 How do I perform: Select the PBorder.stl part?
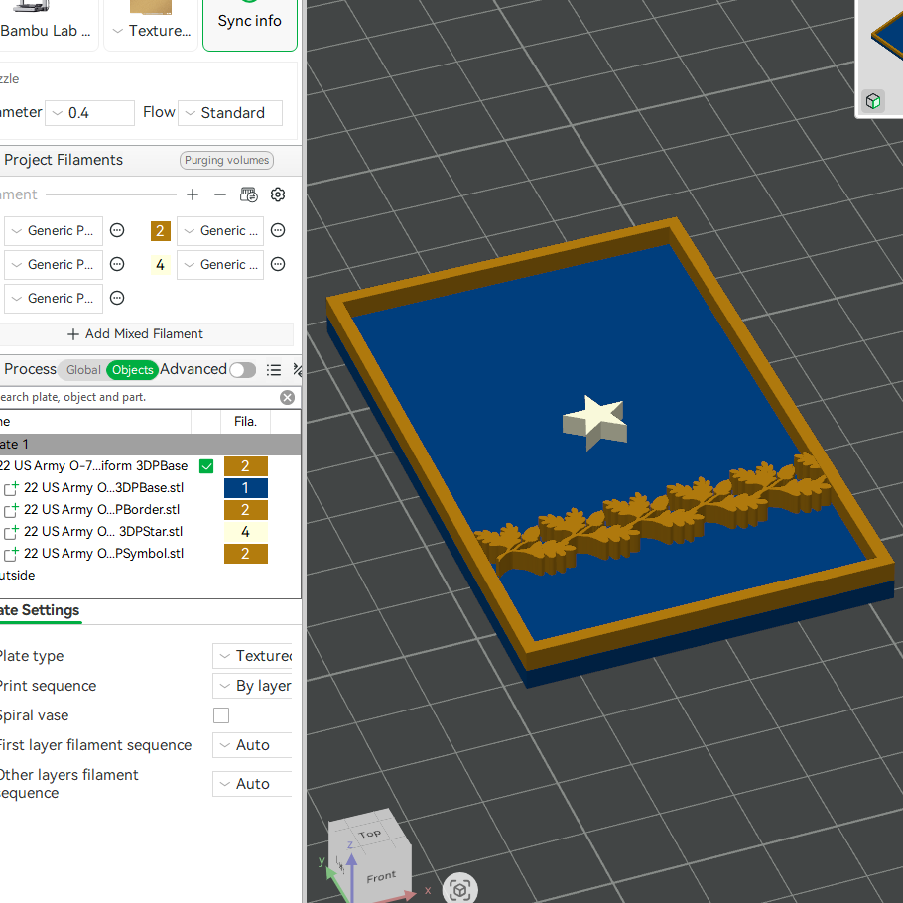click(101, 510)
